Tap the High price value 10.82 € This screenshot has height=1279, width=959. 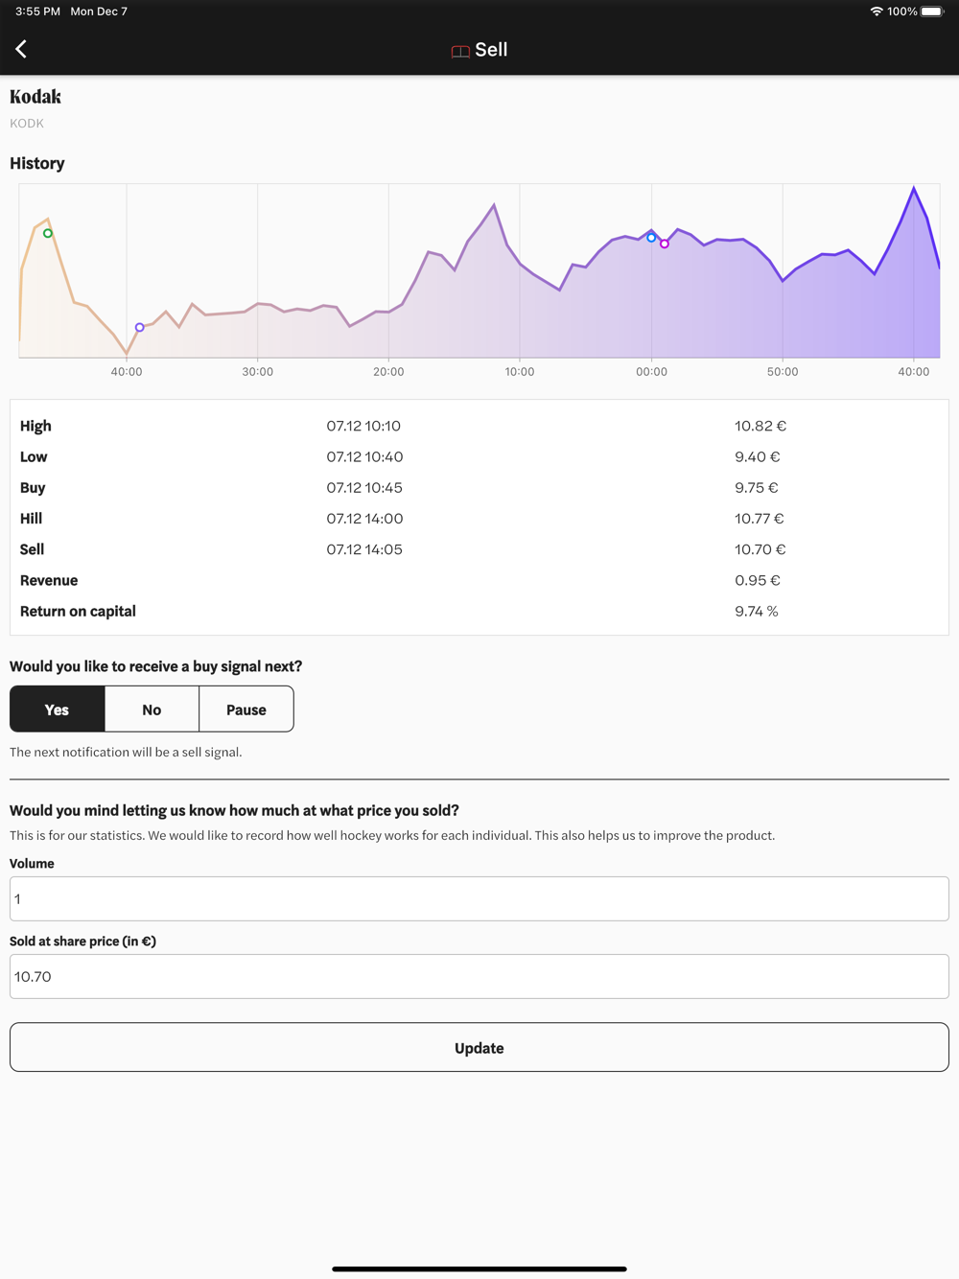pos(760,426)
